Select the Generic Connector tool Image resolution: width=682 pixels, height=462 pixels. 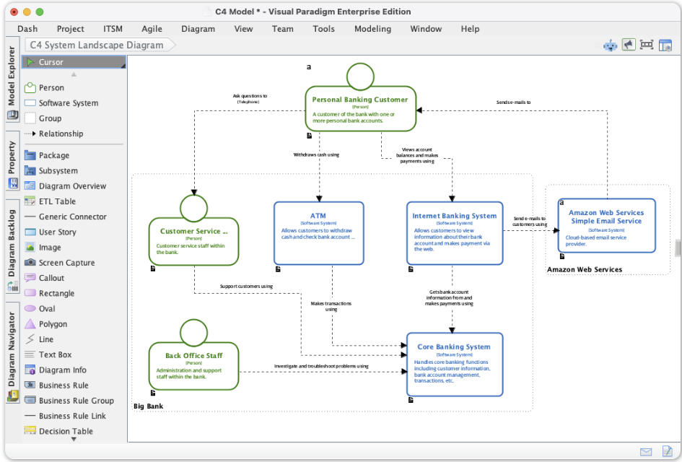[x=66, y=217]
